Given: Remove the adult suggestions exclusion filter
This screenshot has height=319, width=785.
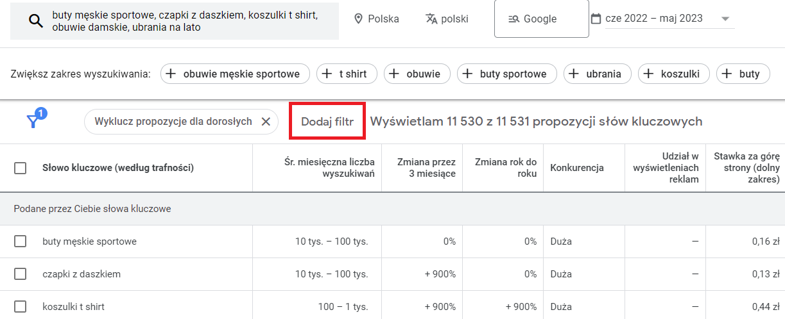Looking at the screenshot, I should [266, 122].
